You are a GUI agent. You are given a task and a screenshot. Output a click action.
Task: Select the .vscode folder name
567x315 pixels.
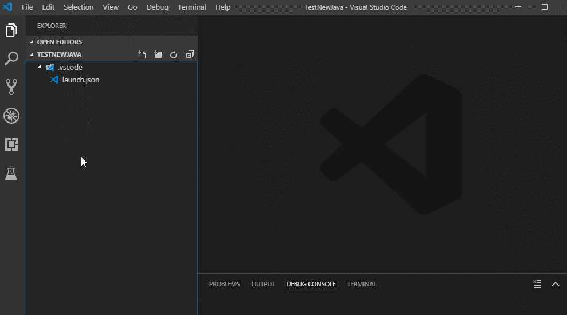click(x=70, y=67)
